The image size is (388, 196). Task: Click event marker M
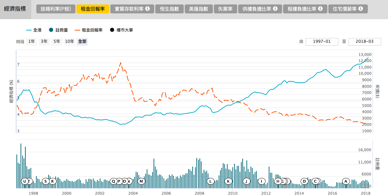(141, 181)
